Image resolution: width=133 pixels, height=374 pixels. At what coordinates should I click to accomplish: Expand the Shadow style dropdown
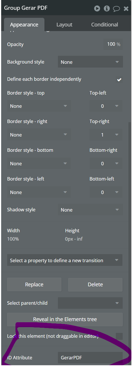(90, 210)
